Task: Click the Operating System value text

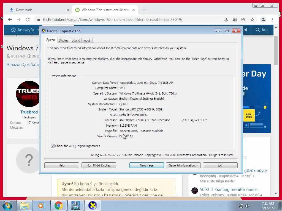Action: tap(148, 93)
